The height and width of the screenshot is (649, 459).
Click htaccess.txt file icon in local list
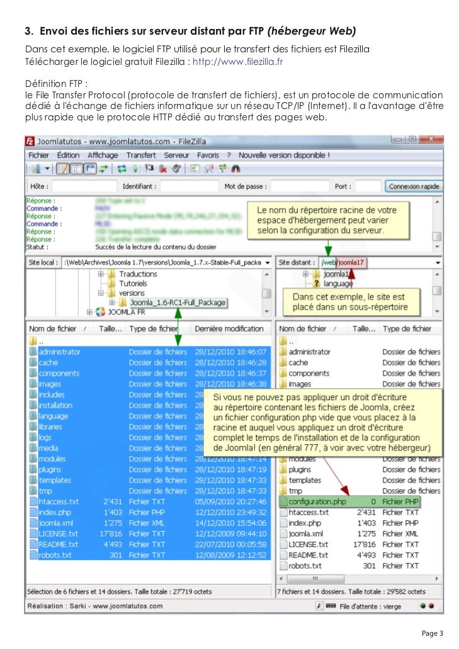(33, 502)
